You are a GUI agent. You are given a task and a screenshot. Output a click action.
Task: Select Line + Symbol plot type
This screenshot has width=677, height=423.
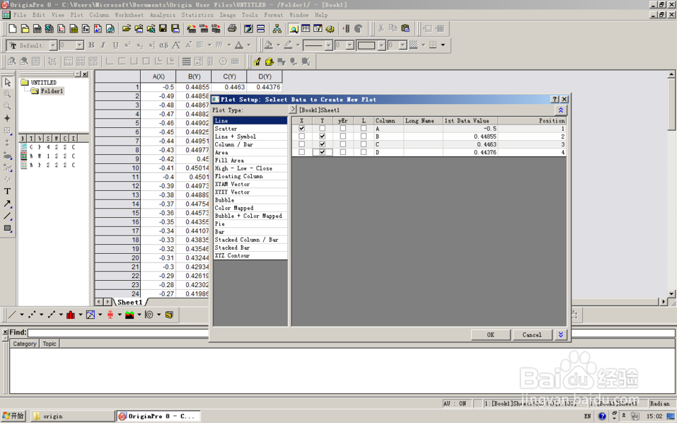250,137
